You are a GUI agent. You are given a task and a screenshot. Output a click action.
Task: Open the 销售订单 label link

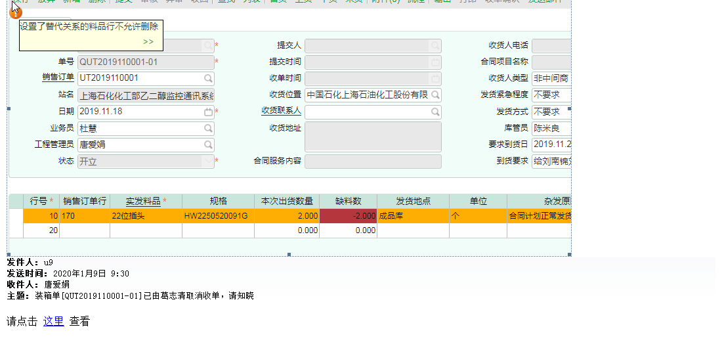(x=58, y=78)
